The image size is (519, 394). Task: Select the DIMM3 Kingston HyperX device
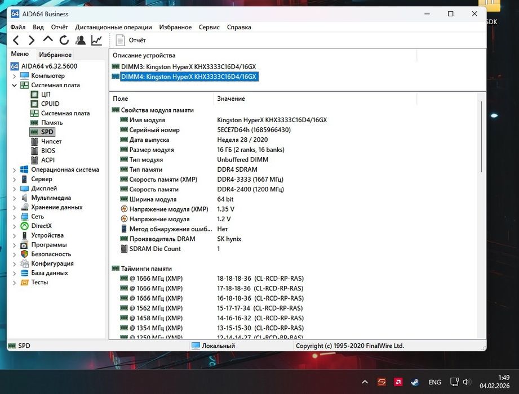tap(188, 67)
